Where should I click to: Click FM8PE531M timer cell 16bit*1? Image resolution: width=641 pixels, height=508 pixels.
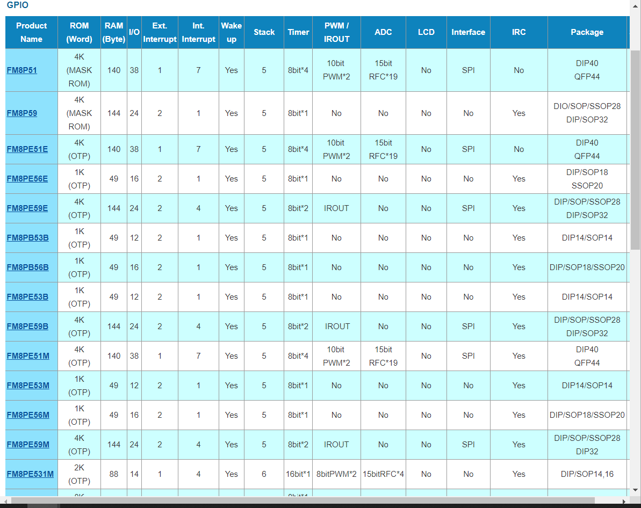tap(298, 474)
